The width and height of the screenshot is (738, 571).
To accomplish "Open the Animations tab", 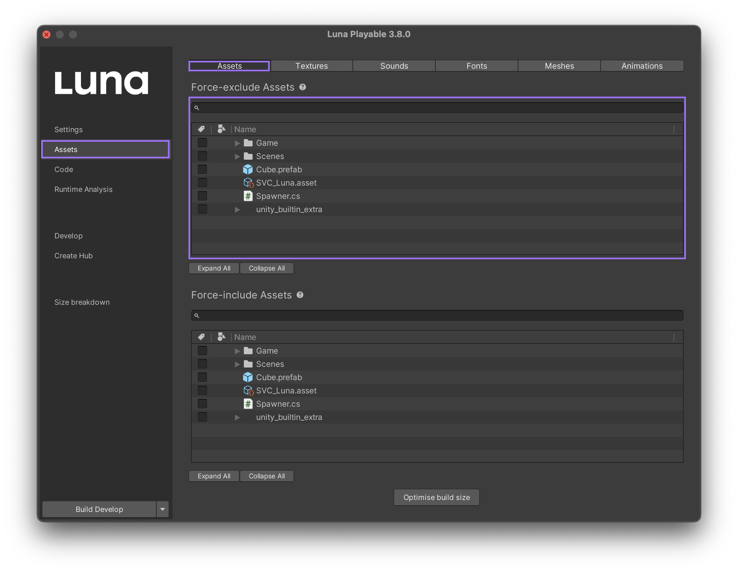I will [x=642, y=66].
